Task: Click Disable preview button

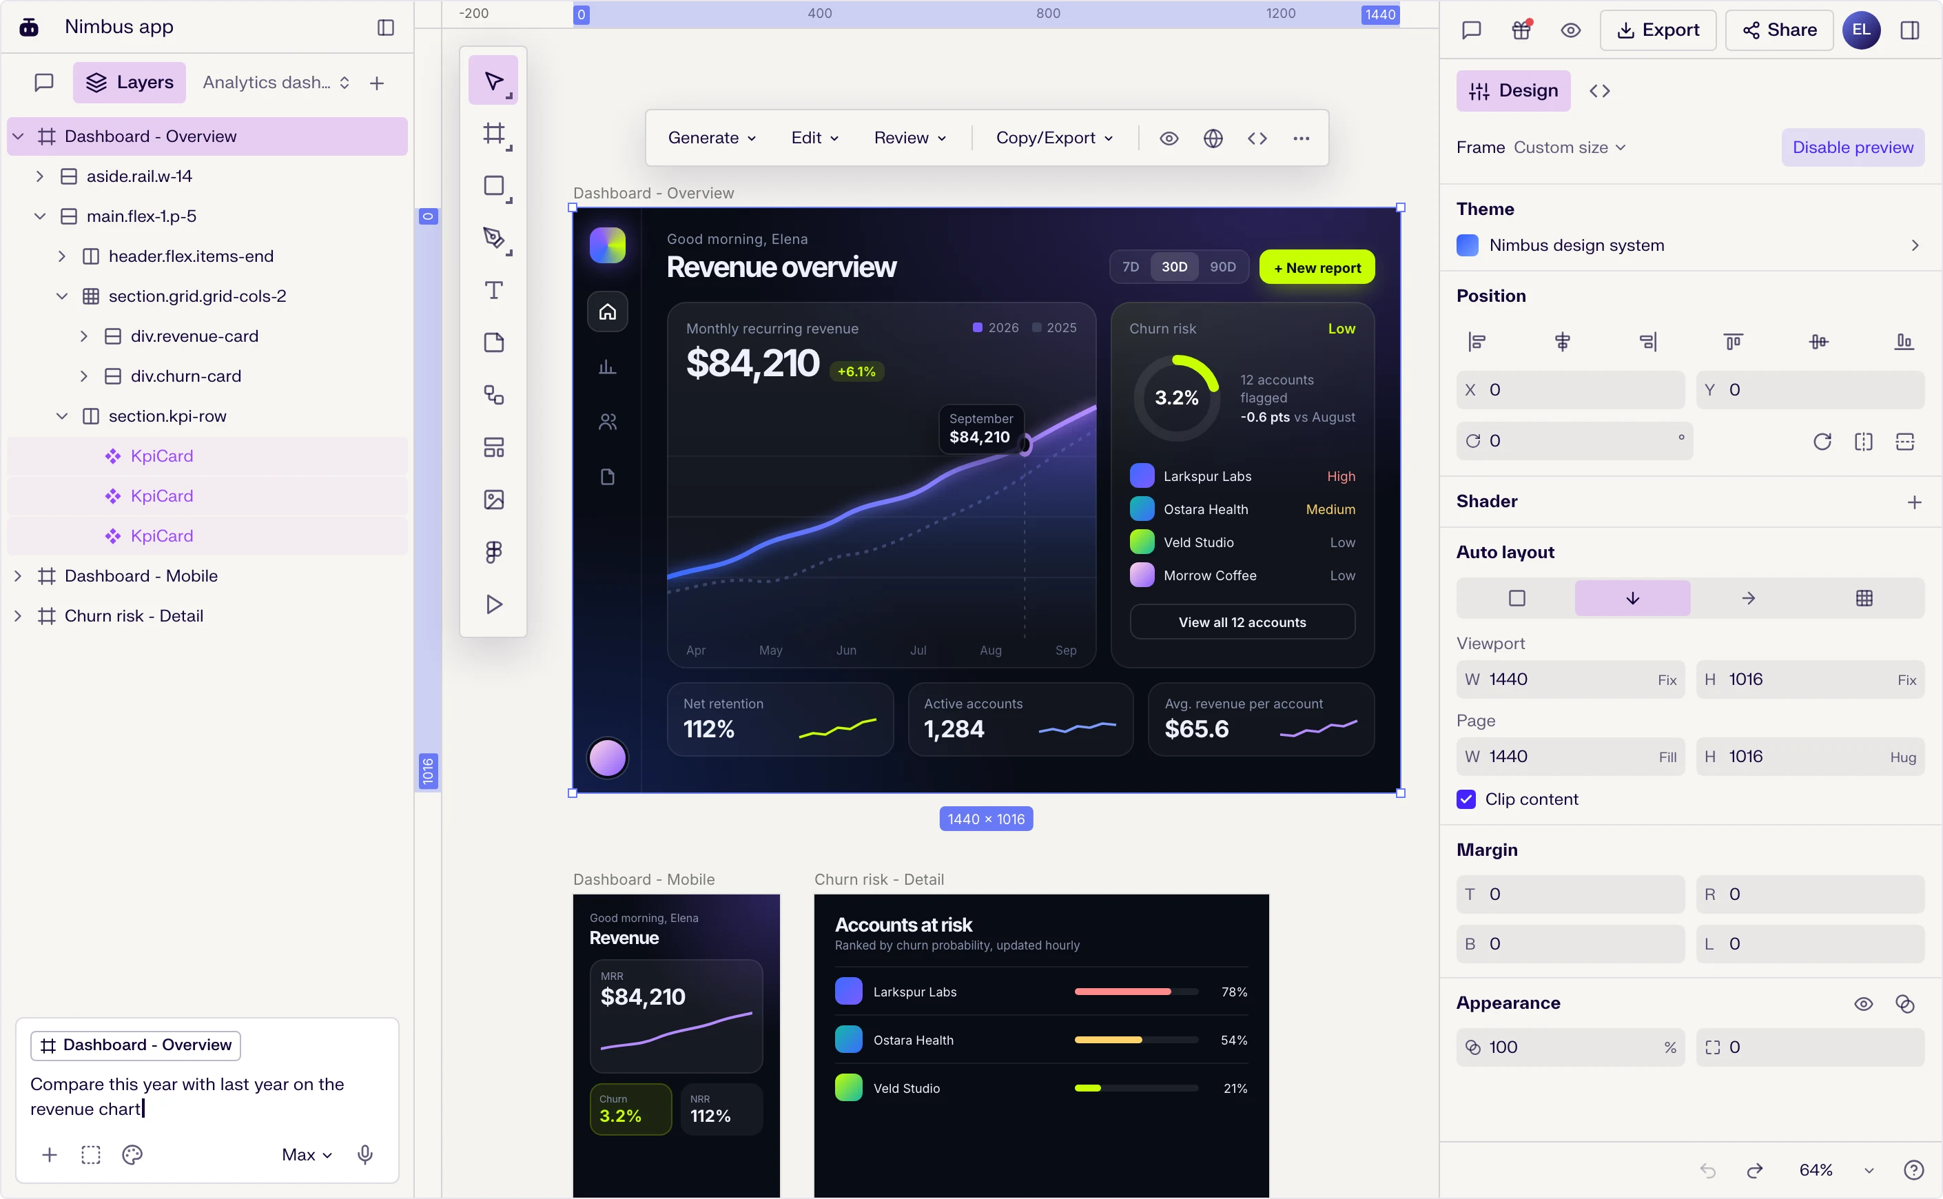Action: point(1853,147)
